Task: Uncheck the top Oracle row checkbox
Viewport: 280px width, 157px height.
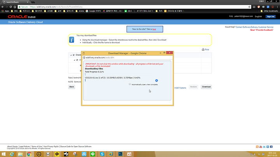Action: tap(73, 55)
